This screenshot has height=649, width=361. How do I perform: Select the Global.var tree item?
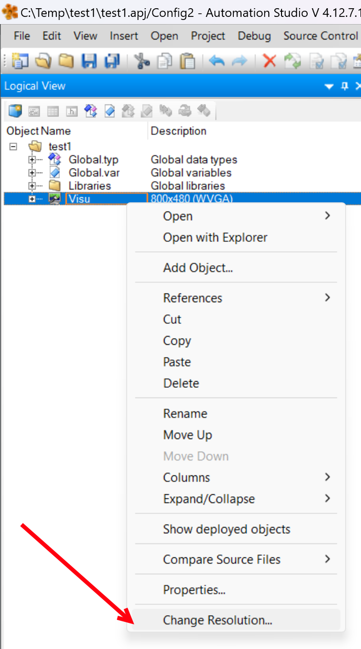pyautogui.click(x=94, y=173)
